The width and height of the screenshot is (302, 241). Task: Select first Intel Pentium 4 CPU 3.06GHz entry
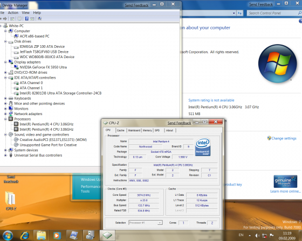[46, 124]
